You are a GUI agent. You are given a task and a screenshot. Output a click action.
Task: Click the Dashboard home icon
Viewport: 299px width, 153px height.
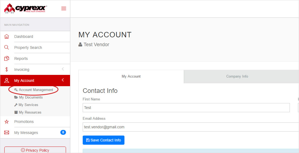(7, 37)
